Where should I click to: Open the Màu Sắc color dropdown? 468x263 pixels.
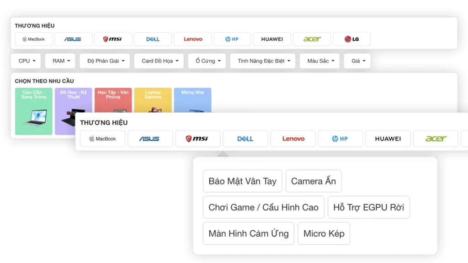319,61
